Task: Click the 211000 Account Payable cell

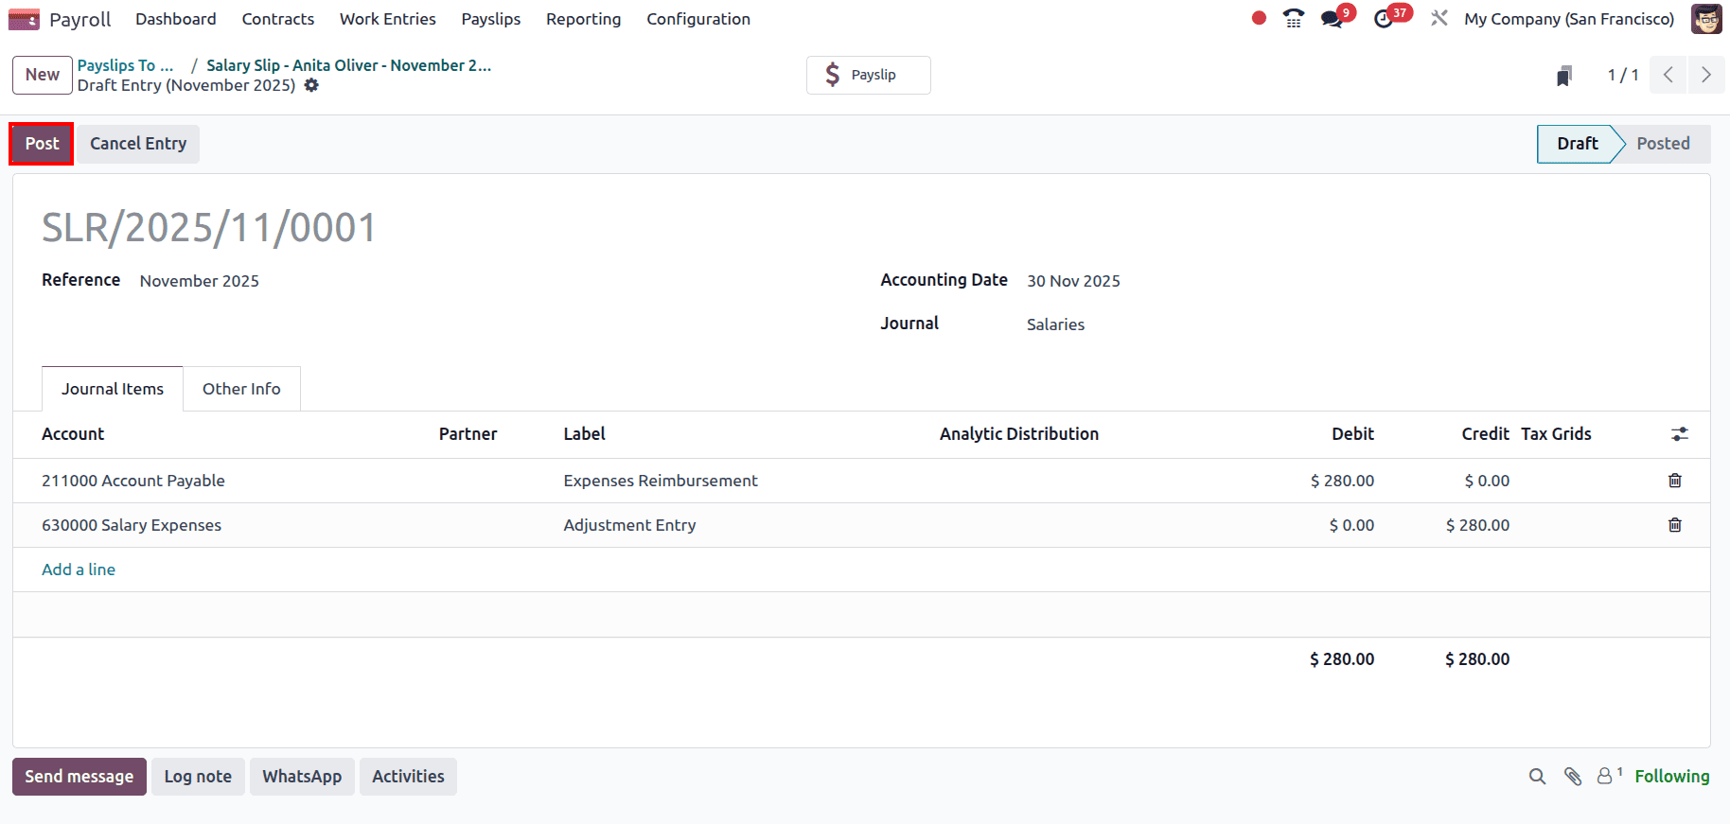Action: click(x=133, y=481)
